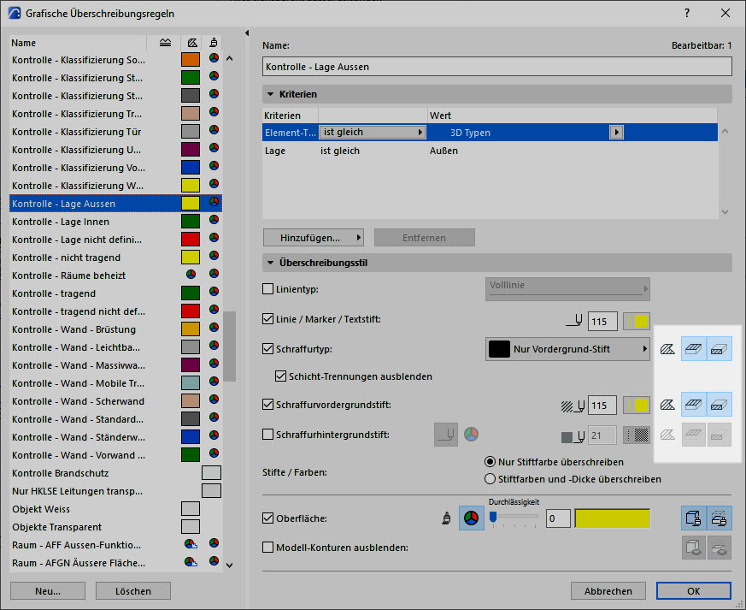Viewport: 746px width, 610px height.
Task: Select Objekte Transparent rule in list
Action: pyautogui.click(x=56, y=527)
